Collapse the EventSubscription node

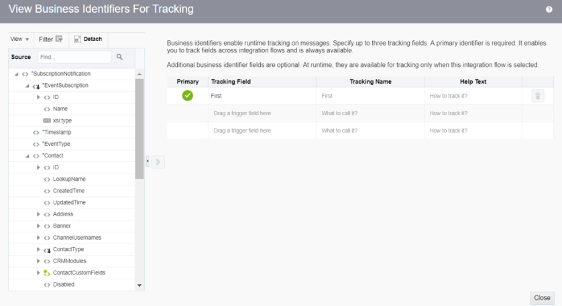27,86
